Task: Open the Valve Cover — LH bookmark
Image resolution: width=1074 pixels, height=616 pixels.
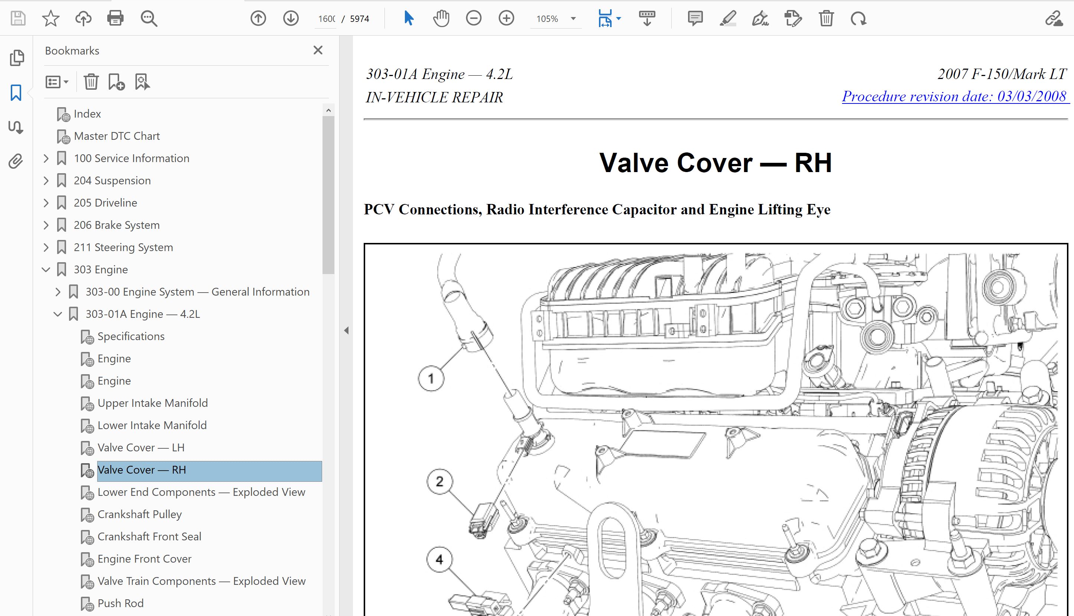Action: (x=141, y=448)
